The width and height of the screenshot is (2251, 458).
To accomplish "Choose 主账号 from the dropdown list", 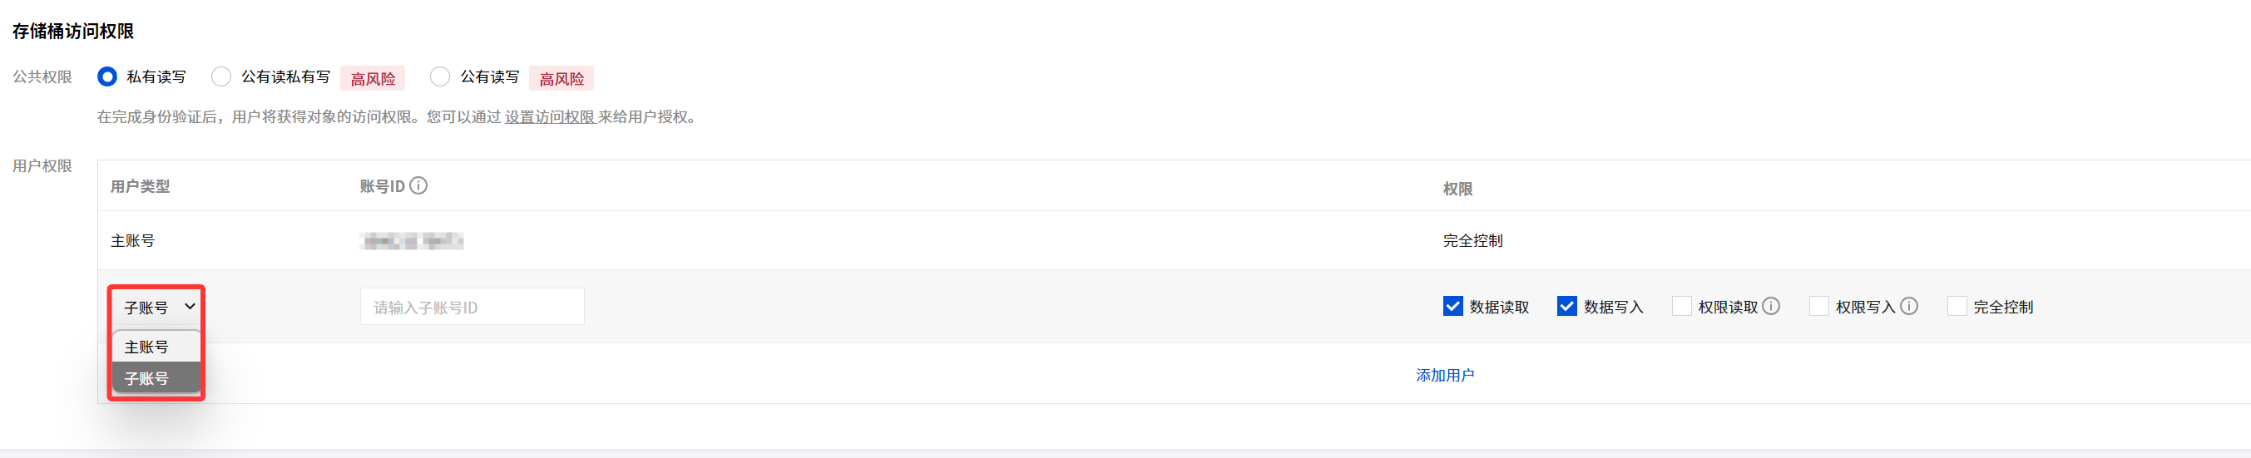I will (x=146, y=347).
